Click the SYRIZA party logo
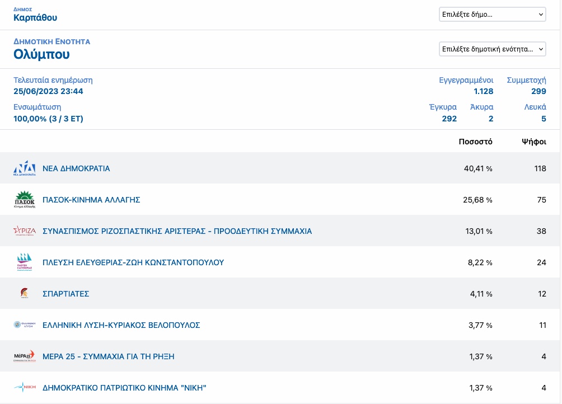Viewport: 562px width, 404px height. click(x=25, y=231)
